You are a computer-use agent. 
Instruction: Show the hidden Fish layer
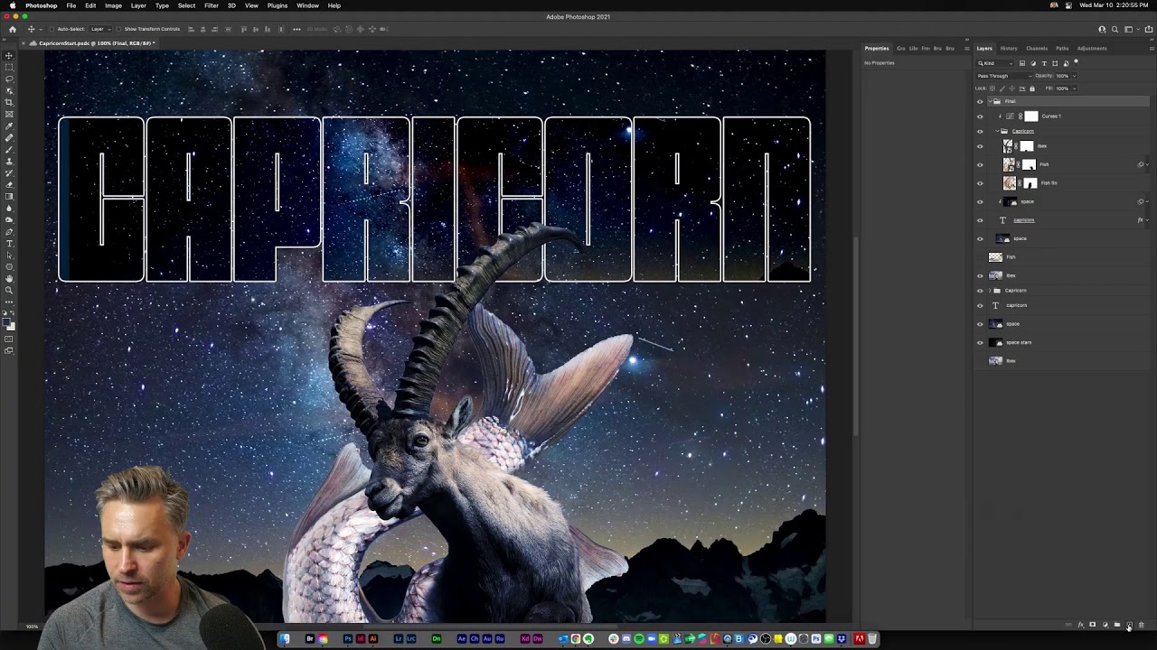click(x=980, y=256)
